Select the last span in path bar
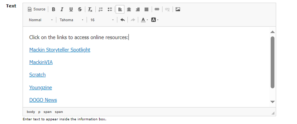The image size is (297, 124). [x=59, y=112]
